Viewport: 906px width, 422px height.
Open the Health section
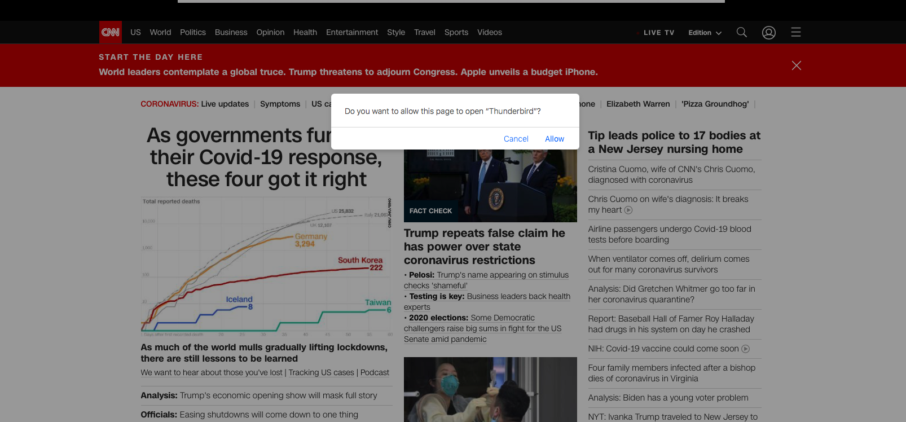[305, 32]
